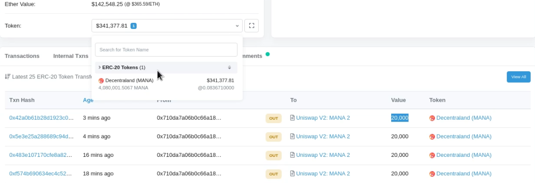Viewport: 535px width, 183px height.
Task: Click the @0.0836710000 price text
Action: click(216, 88)
